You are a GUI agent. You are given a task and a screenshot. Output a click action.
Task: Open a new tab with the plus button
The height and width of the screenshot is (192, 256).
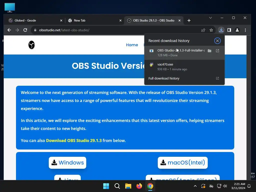[x=189, y=20]
